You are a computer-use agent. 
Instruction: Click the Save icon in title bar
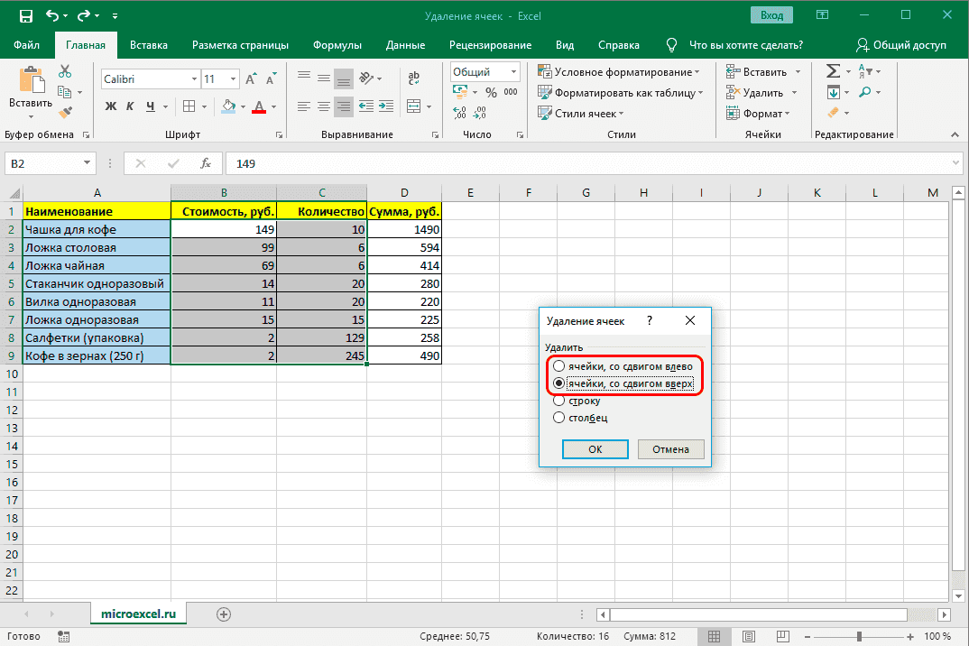25,16
